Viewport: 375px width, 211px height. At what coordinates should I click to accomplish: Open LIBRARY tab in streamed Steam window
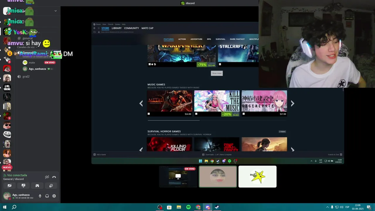point(116,28)
